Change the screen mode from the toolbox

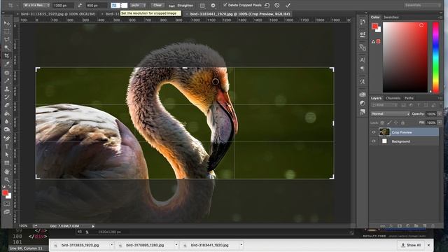(x=7, y=212)
